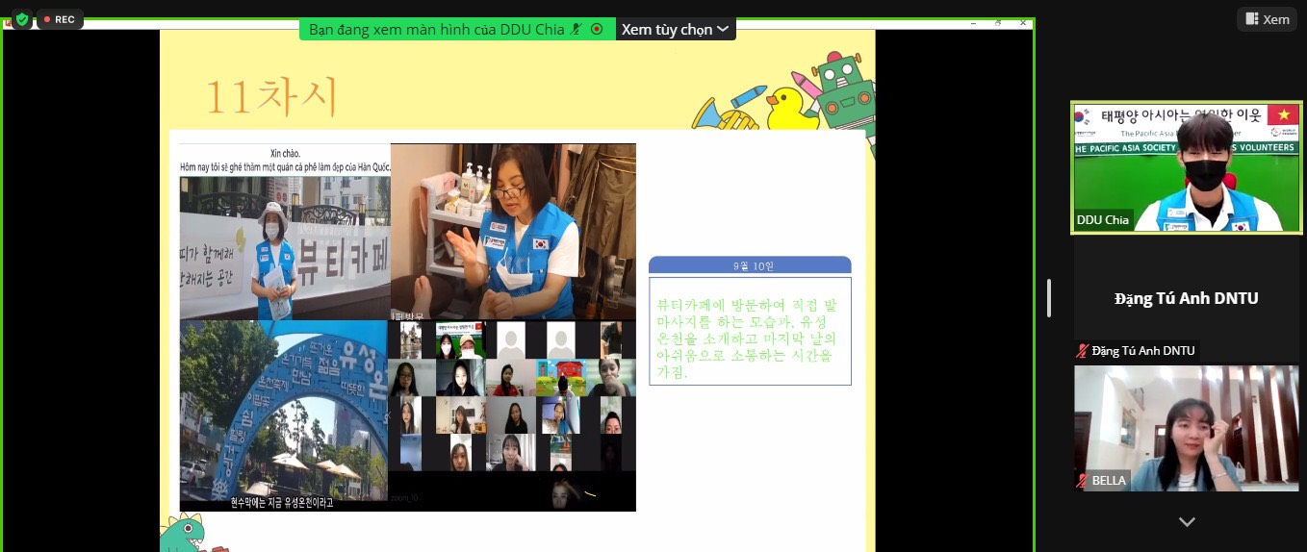Select DDU Chia's video thumbnail

click(x=1186, y=166)
